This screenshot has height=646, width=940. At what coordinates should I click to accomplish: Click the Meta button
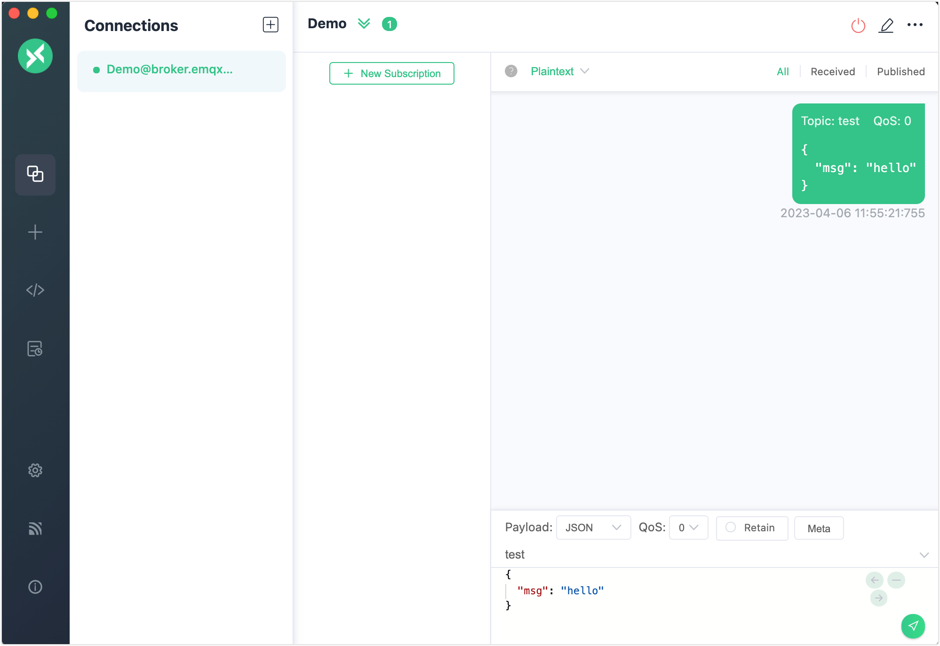[819, 528]
